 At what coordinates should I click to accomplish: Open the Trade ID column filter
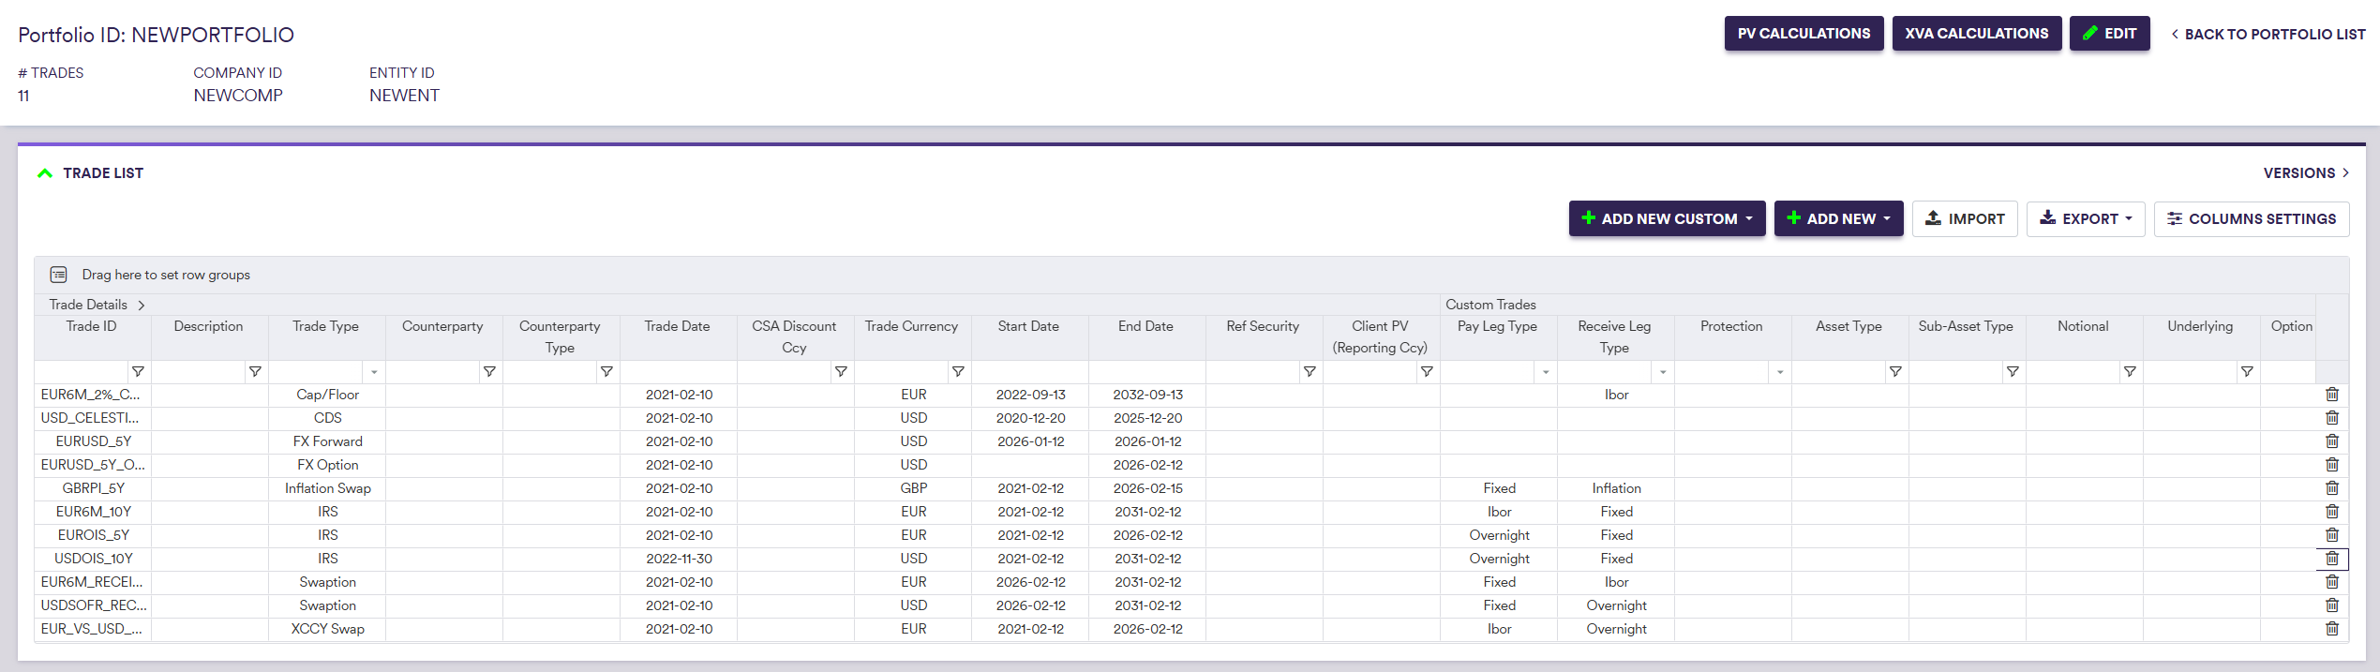tap(138, 372)
